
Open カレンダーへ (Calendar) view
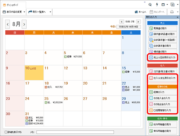click(157, 12)
